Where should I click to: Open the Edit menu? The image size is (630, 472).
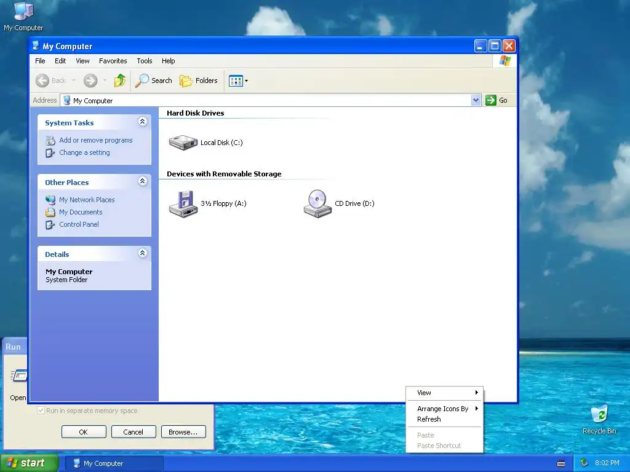[x=60, y=61]
